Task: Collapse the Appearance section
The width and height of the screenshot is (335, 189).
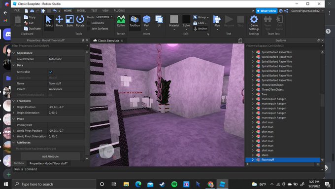Action: [14, 53]
